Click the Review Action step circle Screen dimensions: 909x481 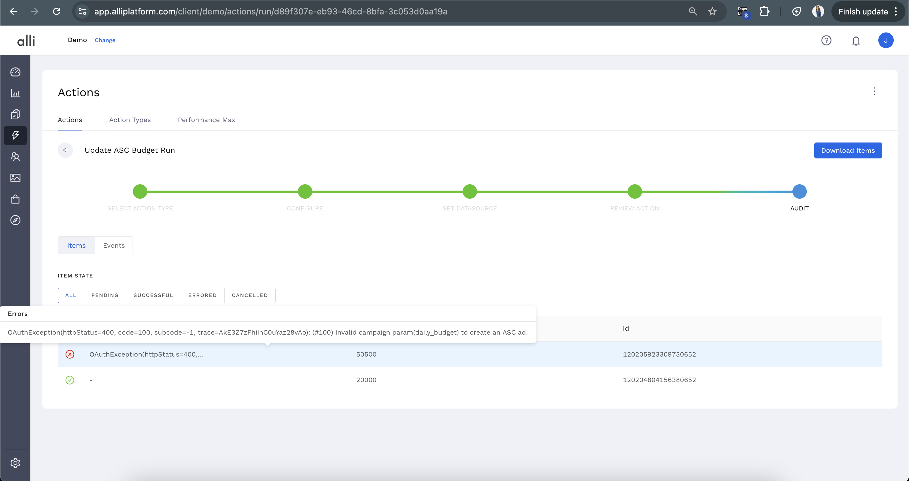635,191
